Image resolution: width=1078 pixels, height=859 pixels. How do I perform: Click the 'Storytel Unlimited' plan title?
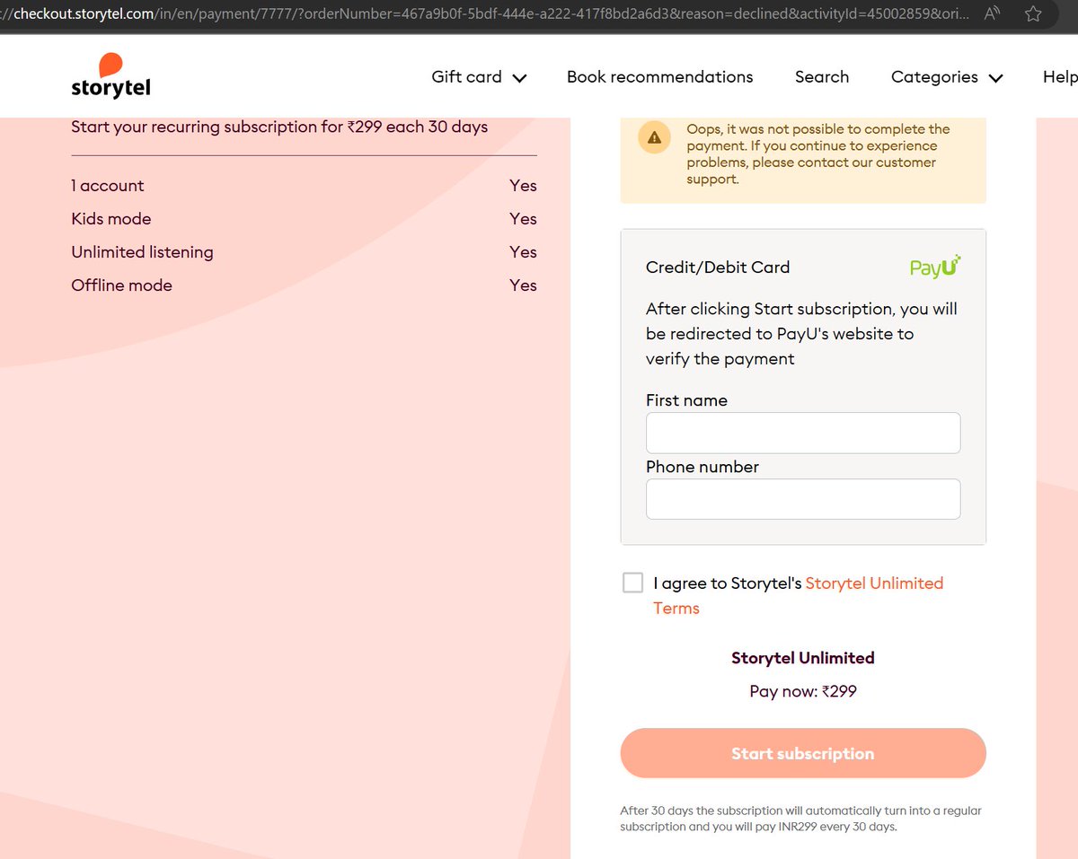803,658
